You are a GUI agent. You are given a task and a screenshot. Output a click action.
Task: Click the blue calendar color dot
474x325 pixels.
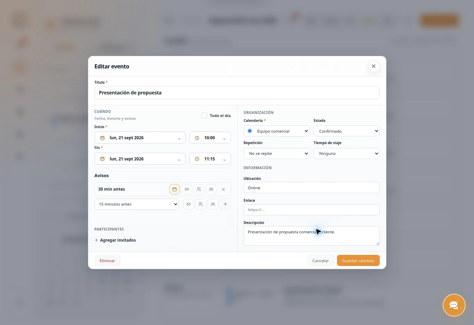250,131
